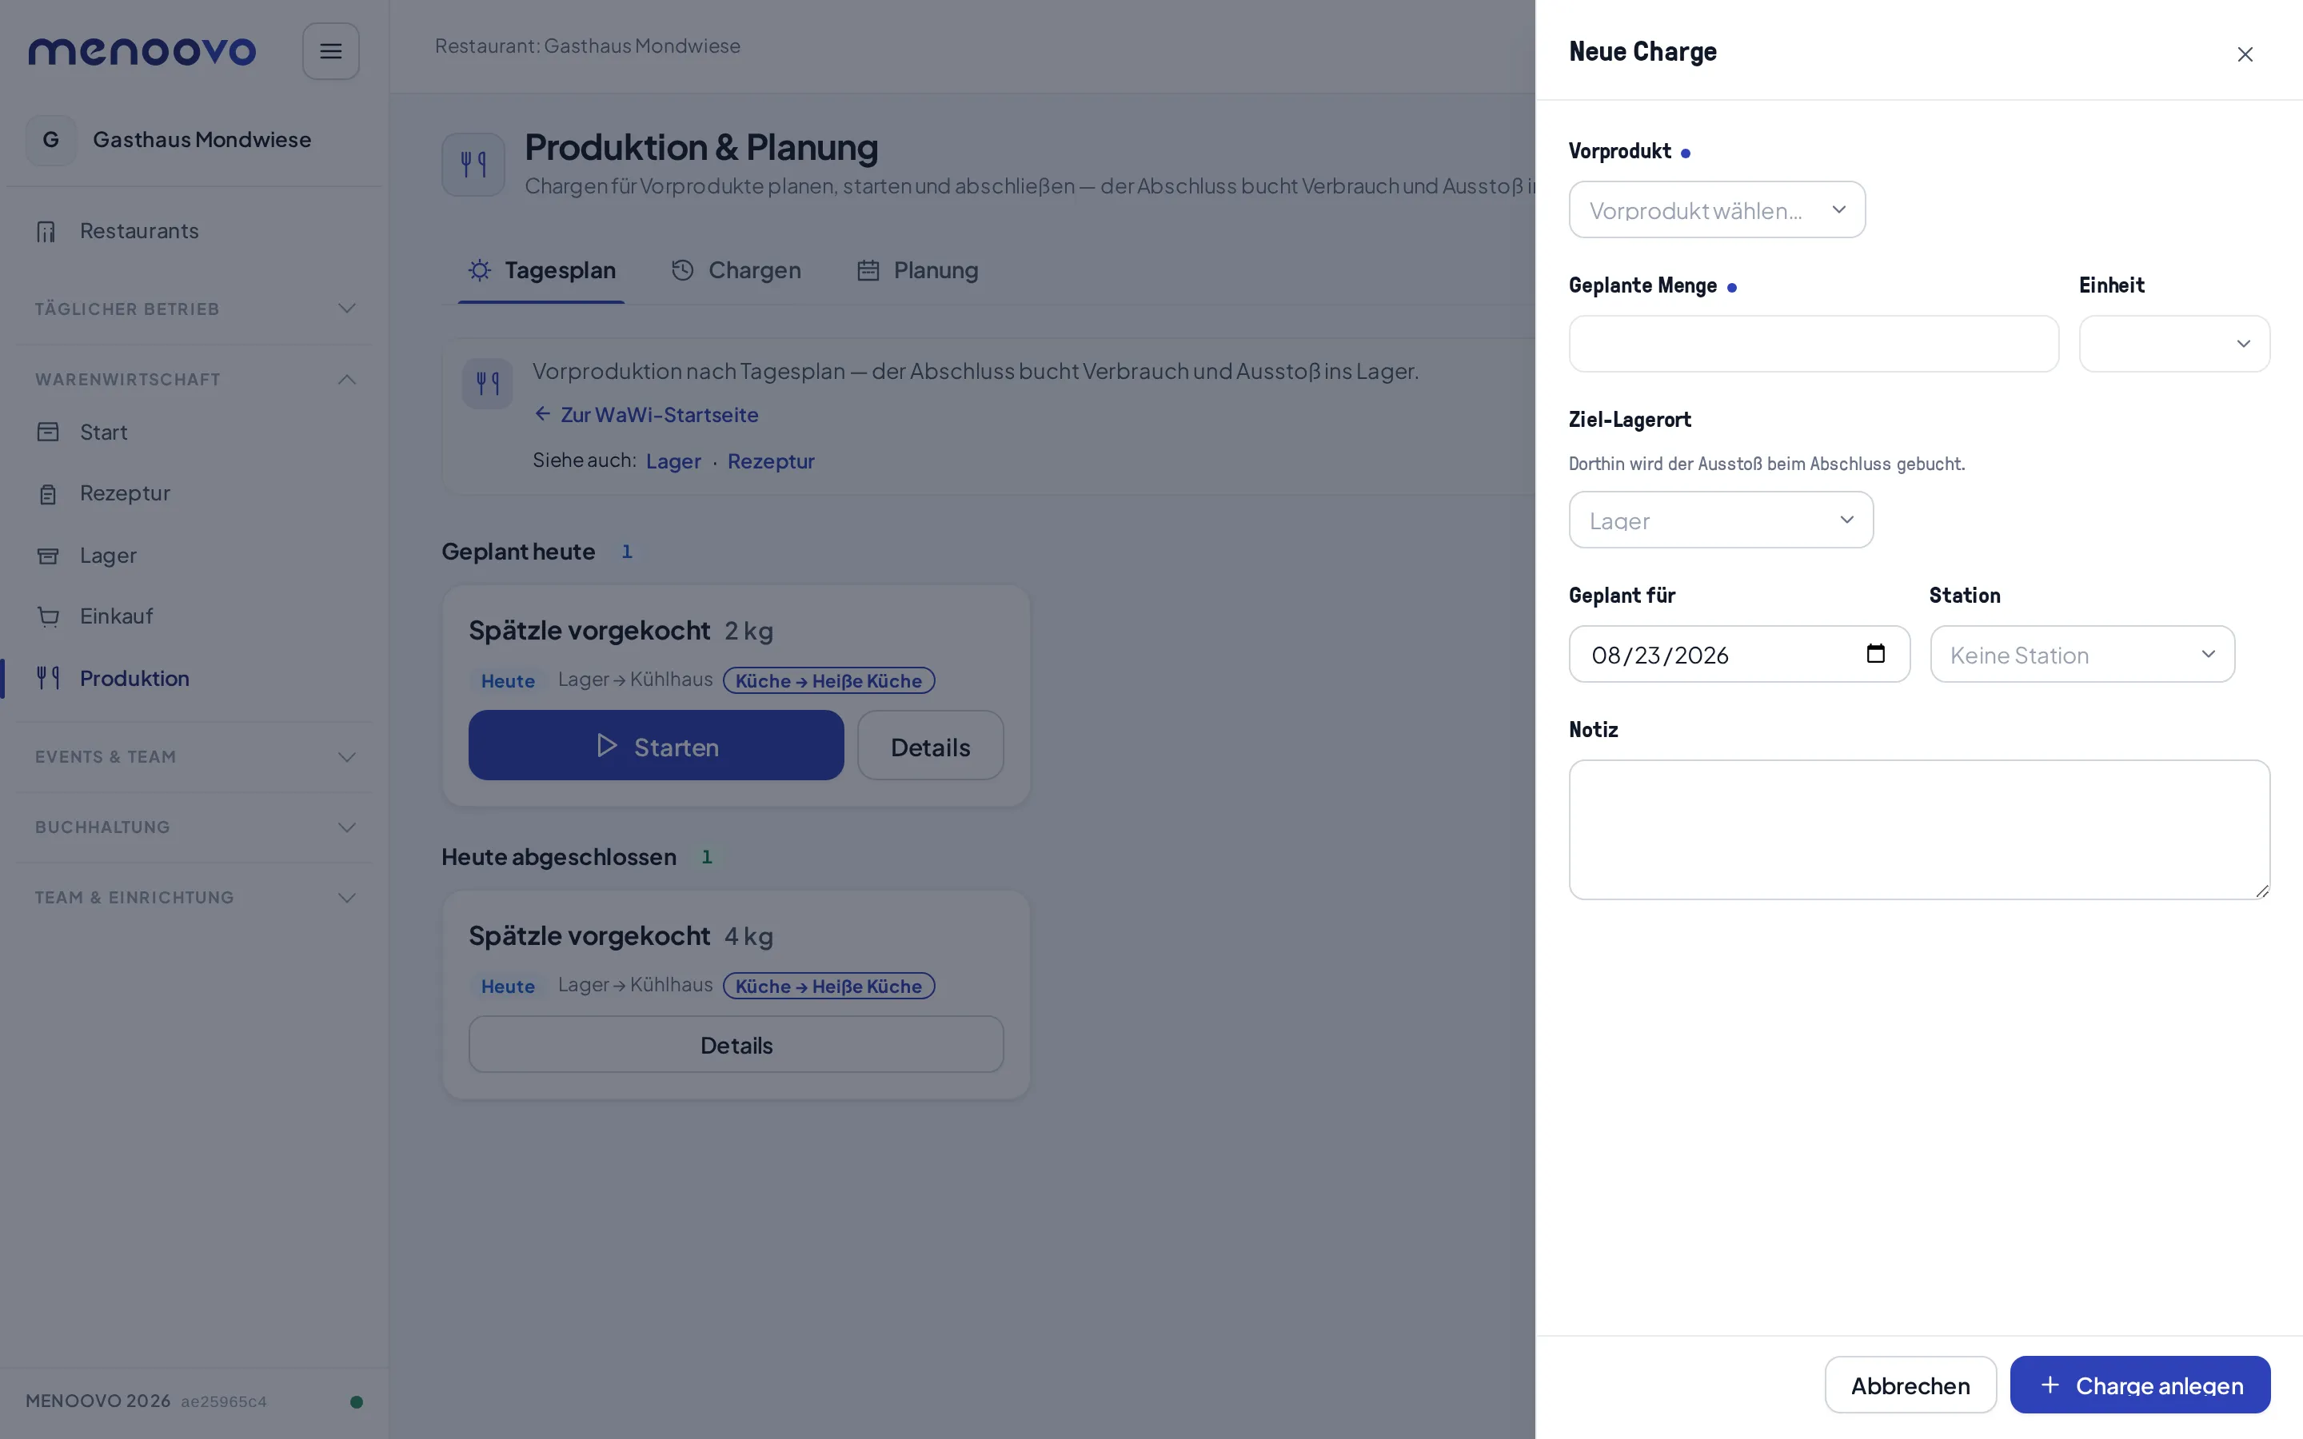Screen dimensions: 2303x1439
Task: Click the green status dot in footer
Action: 356,1401
